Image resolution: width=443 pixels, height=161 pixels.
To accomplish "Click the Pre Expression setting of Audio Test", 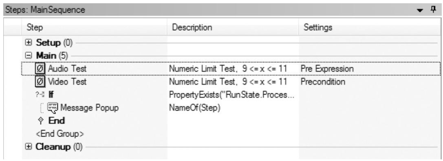I will click(x=327, y=68).
